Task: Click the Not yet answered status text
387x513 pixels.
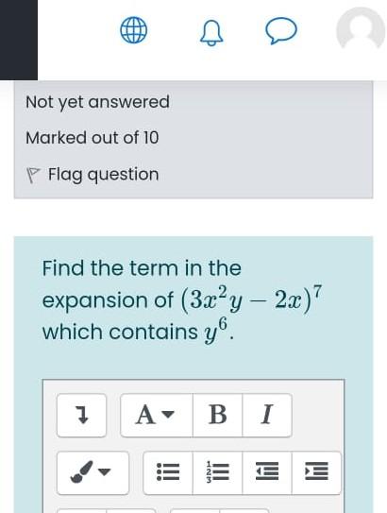Action: [97, 102]
